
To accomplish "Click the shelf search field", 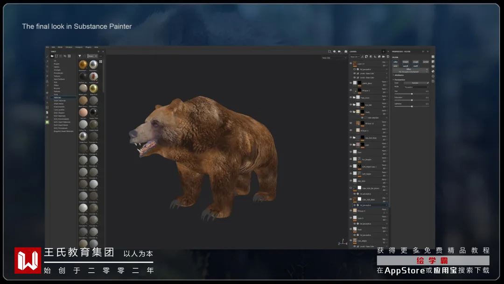I will click(93, 56).
